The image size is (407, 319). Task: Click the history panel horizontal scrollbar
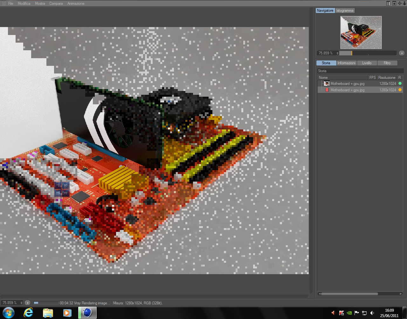click(350, 294)
